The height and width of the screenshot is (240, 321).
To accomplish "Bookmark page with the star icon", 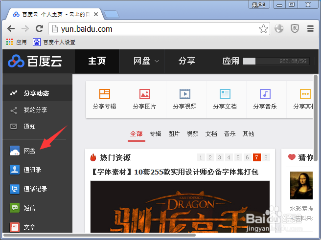I will [x=263, y=29].
